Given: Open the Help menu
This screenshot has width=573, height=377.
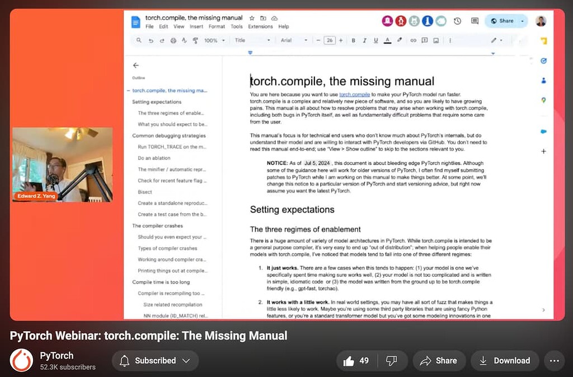Looking at the screenshot, I should click(x=284, y=27).
